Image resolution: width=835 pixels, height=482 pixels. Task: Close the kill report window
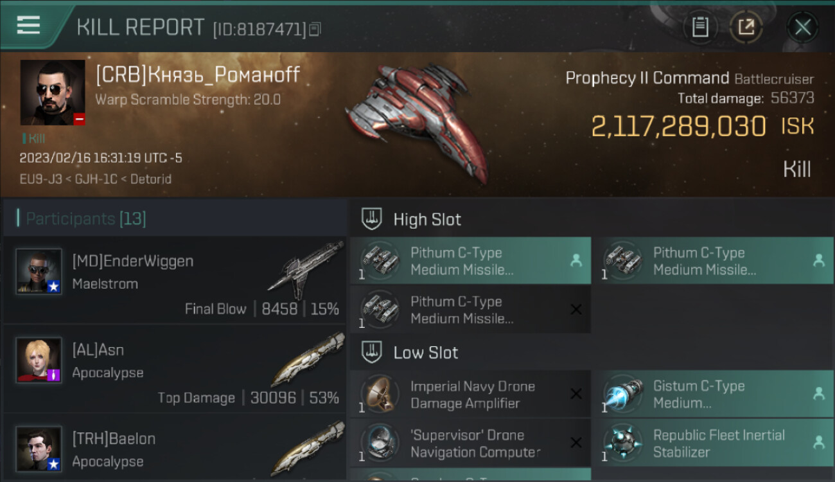(802, 27)
